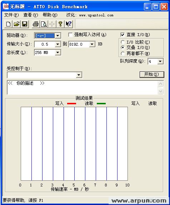Screen dimensions: 170x205
Task: Uncheck the 直接 I/O checkbox
Action: (x=122, y=35)
